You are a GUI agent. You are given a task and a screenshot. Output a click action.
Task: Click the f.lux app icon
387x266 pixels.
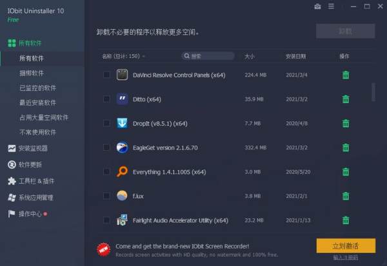122,196
